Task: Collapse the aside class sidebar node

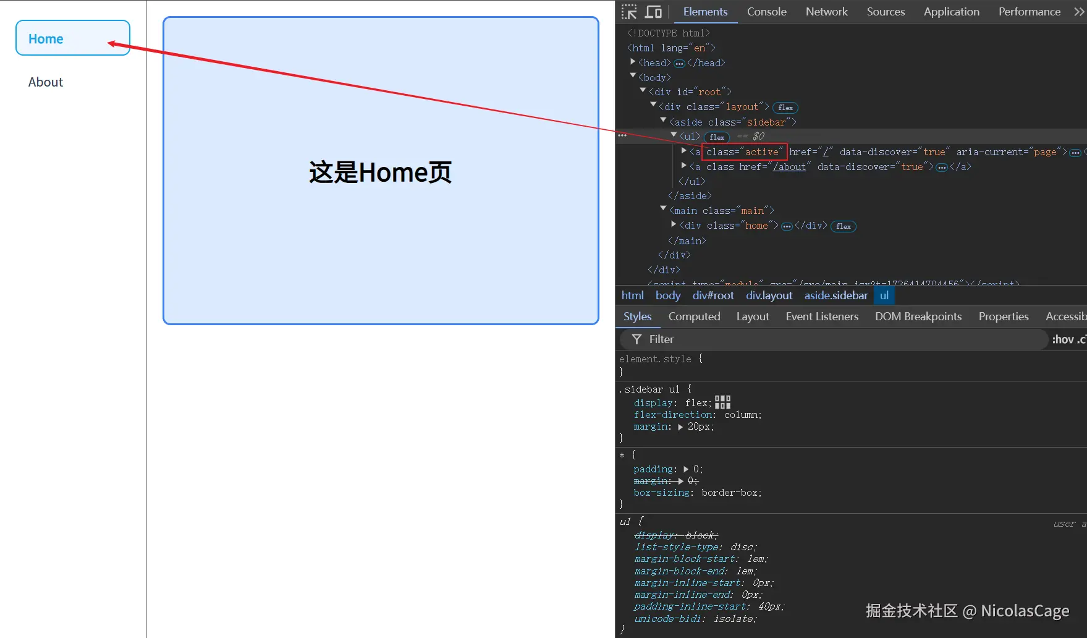Action: (664, 121)
